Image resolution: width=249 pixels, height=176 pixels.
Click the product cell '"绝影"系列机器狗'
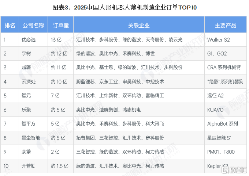(x=225, y=81)
